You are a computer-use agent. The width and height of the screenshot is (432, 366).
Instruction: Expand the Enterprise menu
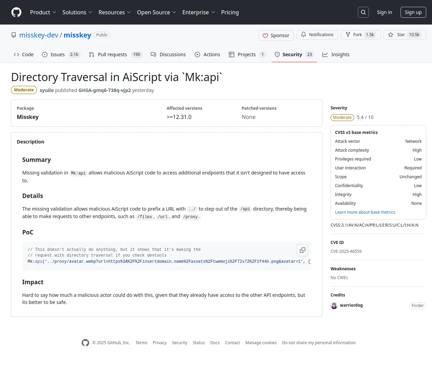coord(198,12)
